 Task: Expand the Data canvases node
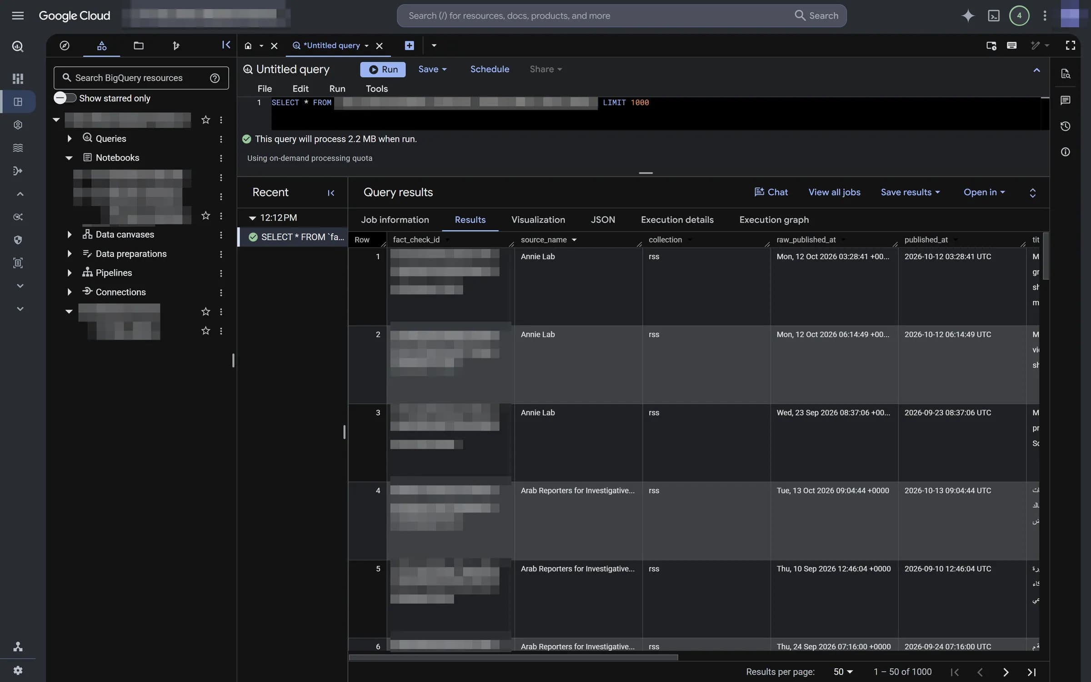pyautogui.click(x=70, y=235)
